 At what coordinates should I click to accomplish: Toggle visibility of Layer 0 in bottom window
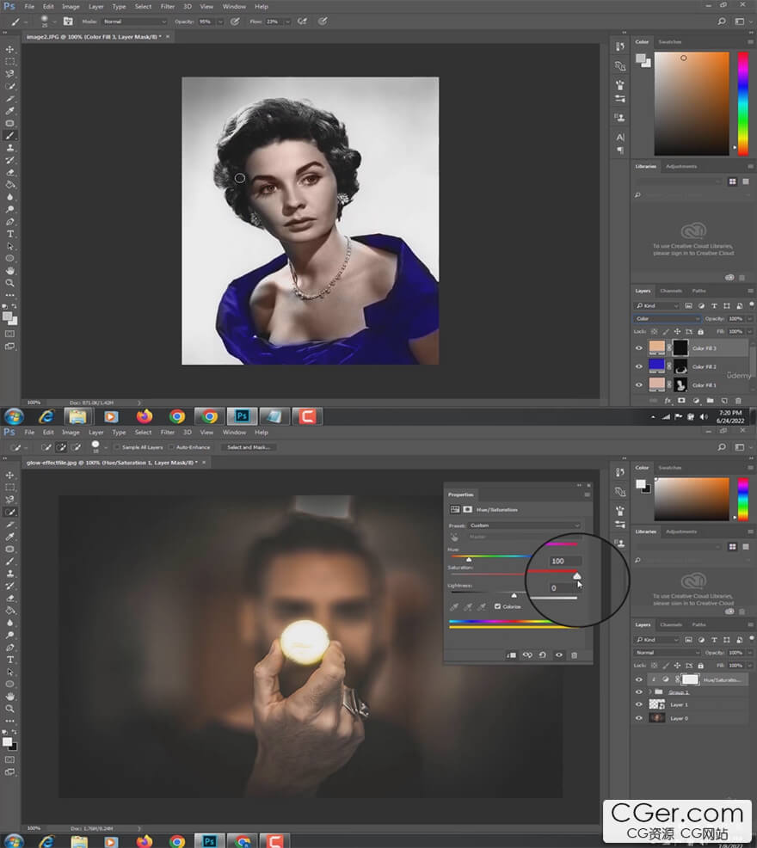[638, 718]
